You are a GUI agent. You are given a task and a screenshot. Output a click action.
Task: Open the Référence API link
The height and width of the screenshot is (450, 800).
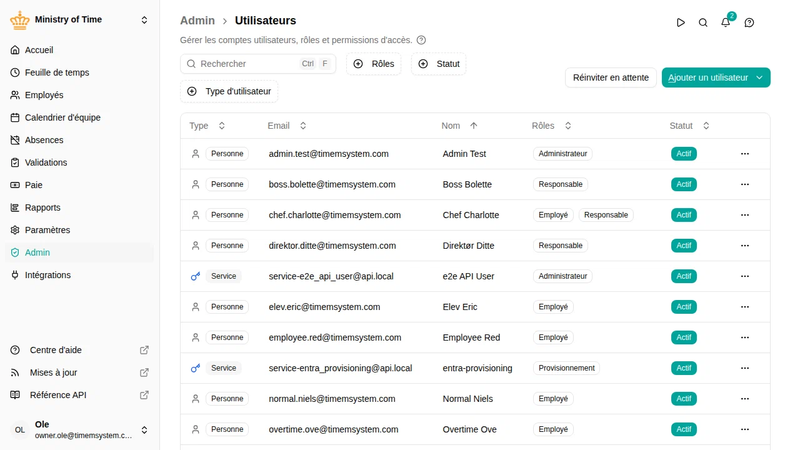tap(79, 395)
